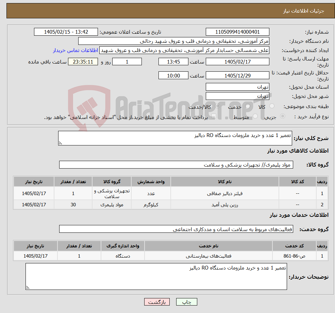The height and width of the screenshot is (313, 335).
Task: Click the کد کالا column header
Action: [297, 182]
